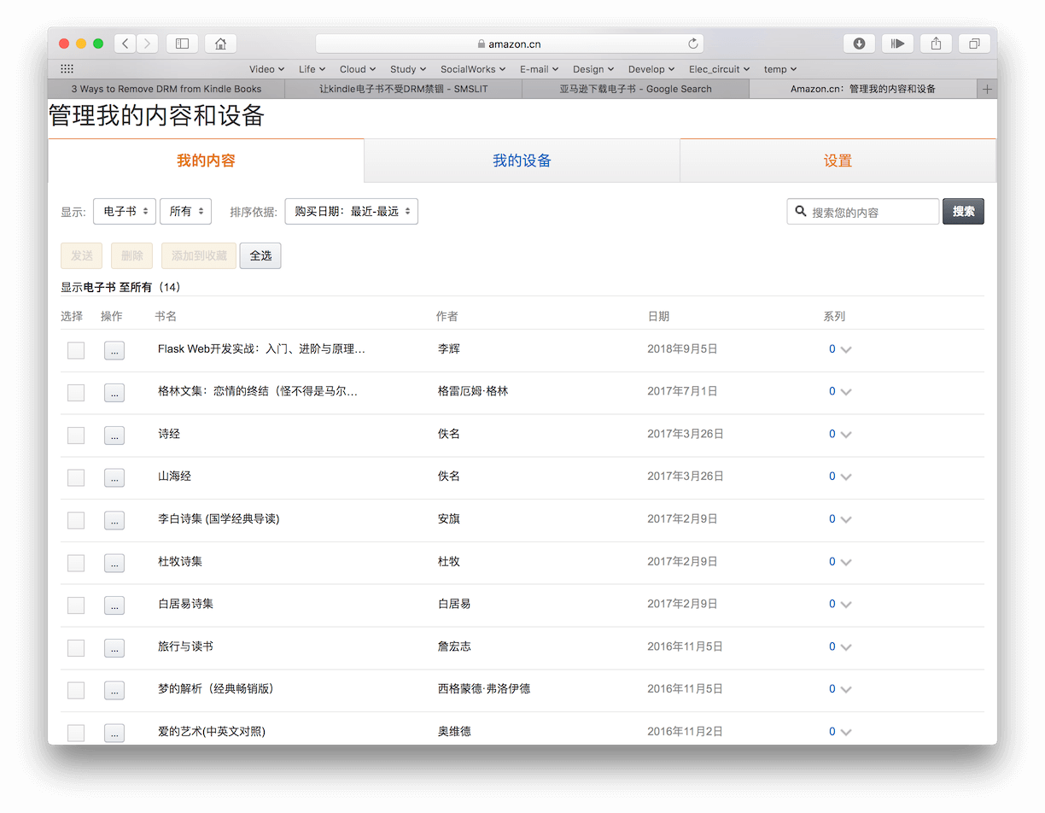Click the amazon.cn address bar
The image size is (1045, 813).
tap(510, 44)
